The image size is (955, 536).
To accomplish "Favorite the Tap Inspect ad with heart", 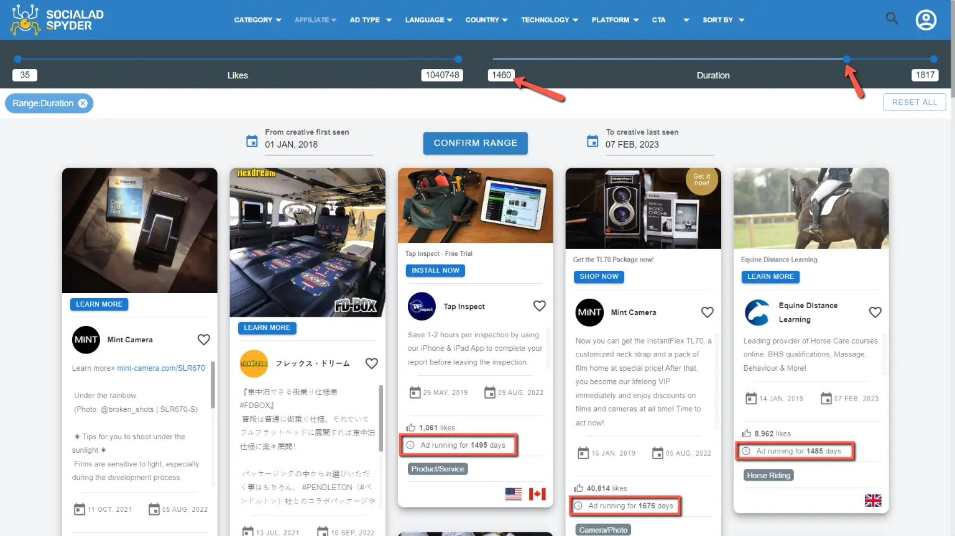I will (539, 306).
